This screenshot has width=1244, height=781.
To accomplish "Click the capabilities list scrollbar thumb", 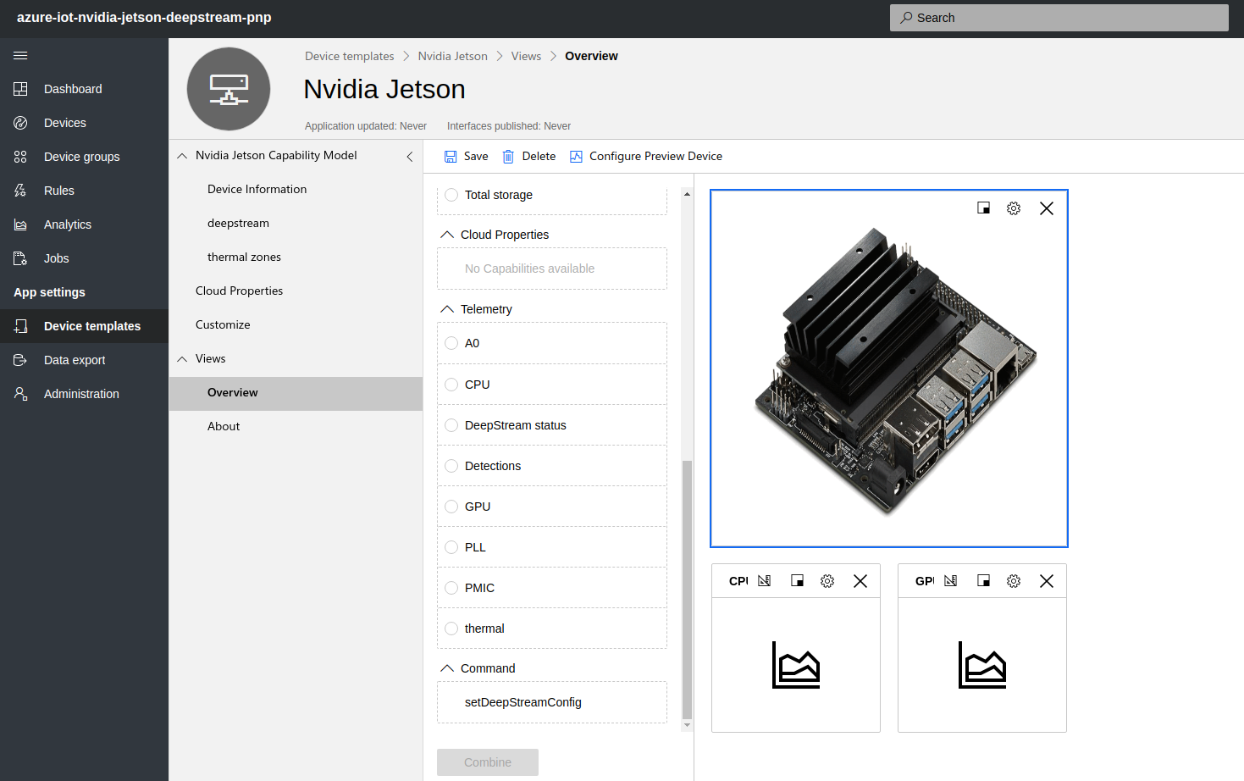I will click(x=687, y=590).
